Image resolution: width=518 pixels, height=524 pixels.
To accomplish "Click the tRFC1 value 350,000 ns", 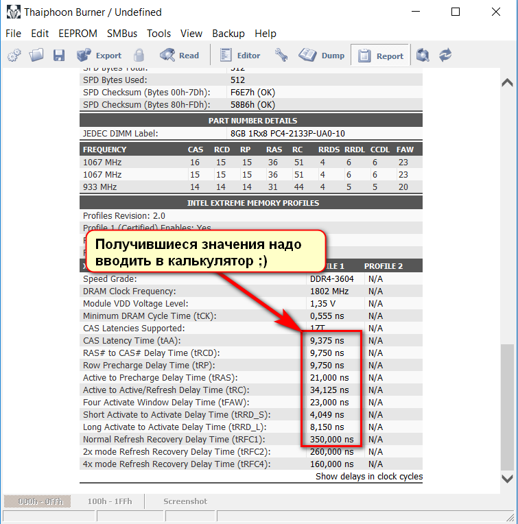I will 331,440.
